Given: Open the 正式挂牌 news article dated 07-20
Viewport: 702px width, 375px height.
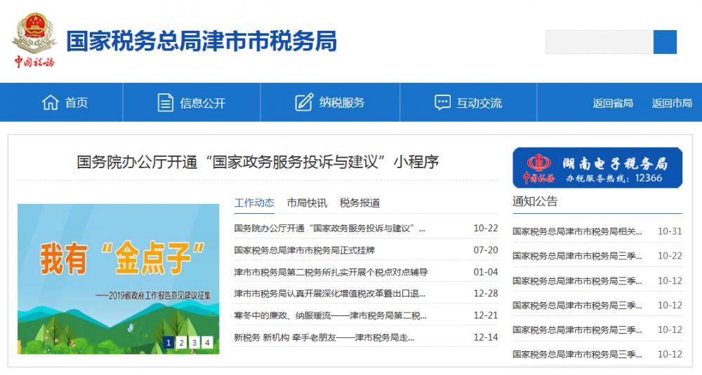Looking at the screenshot, I should [304, 250].
